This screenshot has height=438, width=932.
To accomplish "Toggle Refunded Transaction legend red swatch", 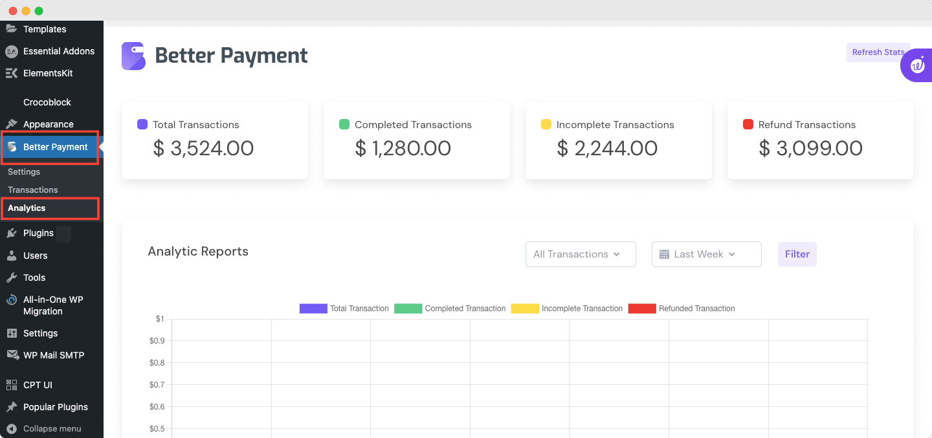I will (642, 309).
